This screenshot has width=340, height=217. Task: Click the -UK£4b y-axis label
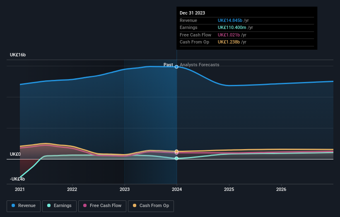pyautogui.click(x=17, y=179)
